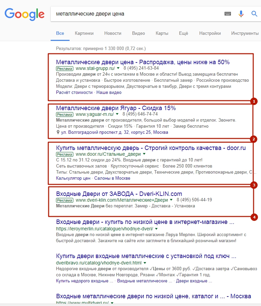Click the Реклама badge on door.ru ad
Viewport: 261px width, 306px height.
pyautogui.click(x=65, y=154)
